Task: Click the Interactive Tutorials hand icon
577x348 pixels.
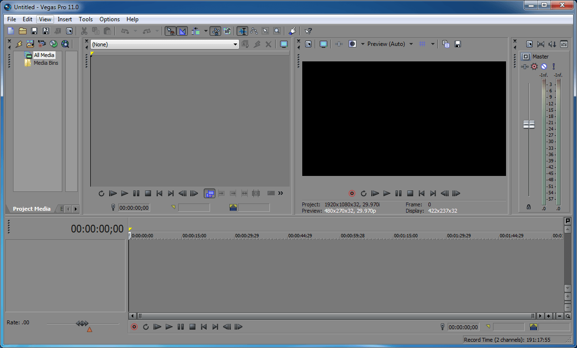Action: point(293,31)
